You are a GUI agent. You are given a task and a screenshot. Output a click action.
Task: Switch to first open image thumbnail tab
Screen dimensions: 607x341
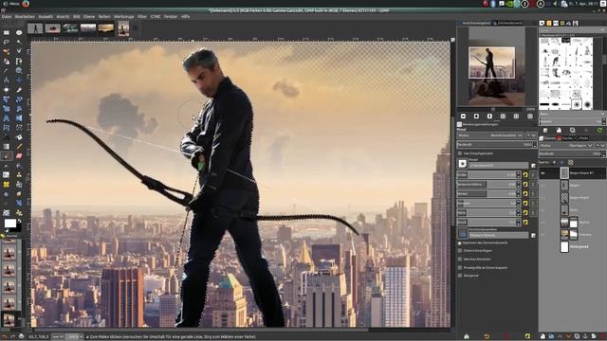click(35, 28)
